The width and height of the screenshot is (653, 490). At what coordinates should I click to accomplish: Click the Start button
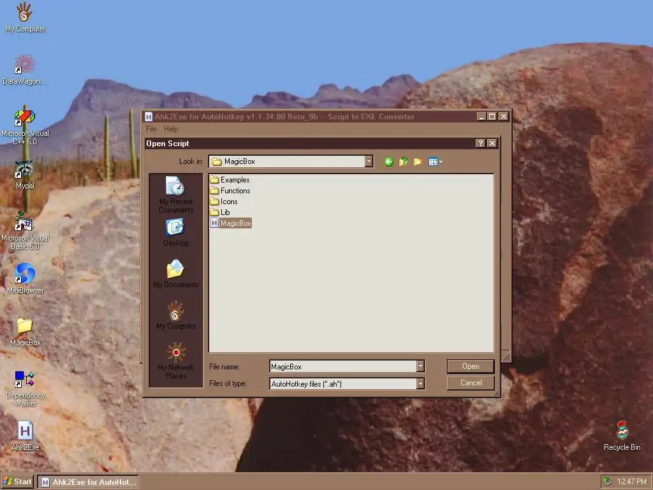coord(17,482)
